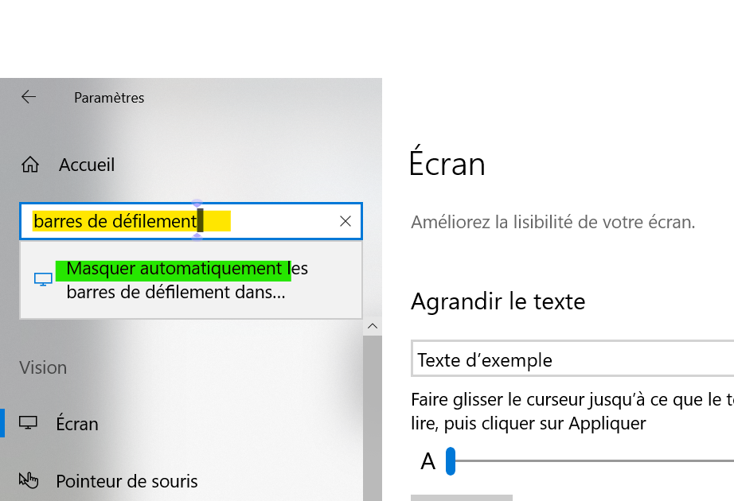Click the "Texte d'exemple" preview box
734x501 pixels.
(572, 360)
